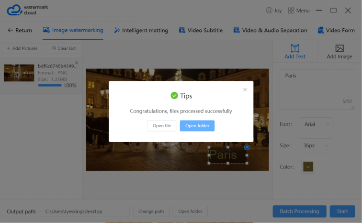The image size is (362, 223).
Task: Open the Color swatch dropdown
Action: click(x=308, y=167)
